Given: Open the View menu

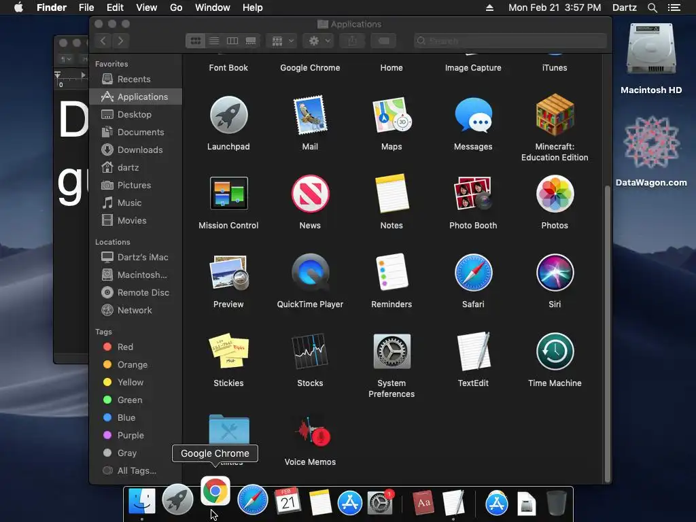Looking at the screenshot, I should (x=147, y=7).
